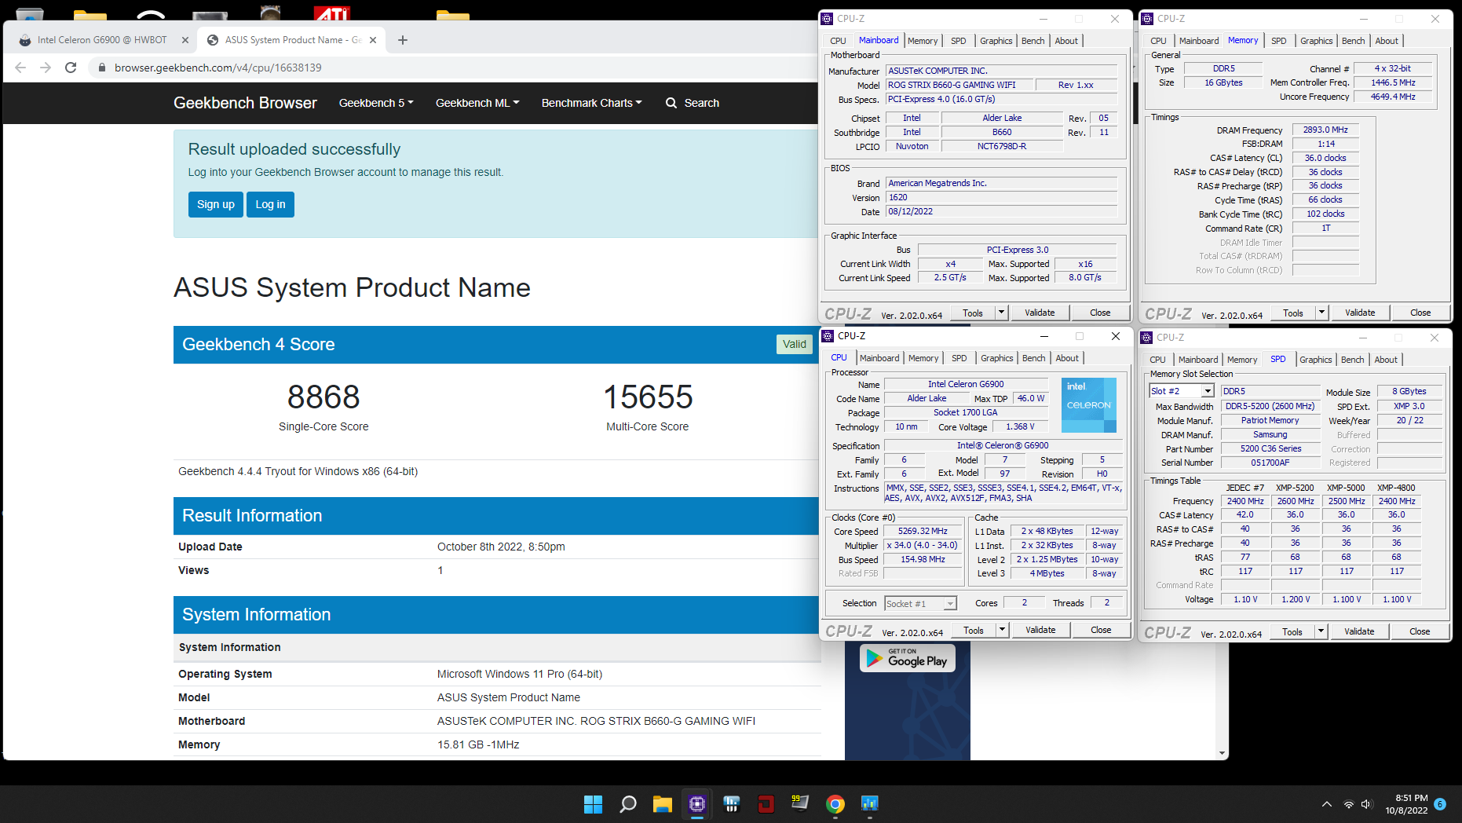Screen dimensions: 1462x823
Task: Open a new Chrome tab with plus icon
Action: coord(403,40)
